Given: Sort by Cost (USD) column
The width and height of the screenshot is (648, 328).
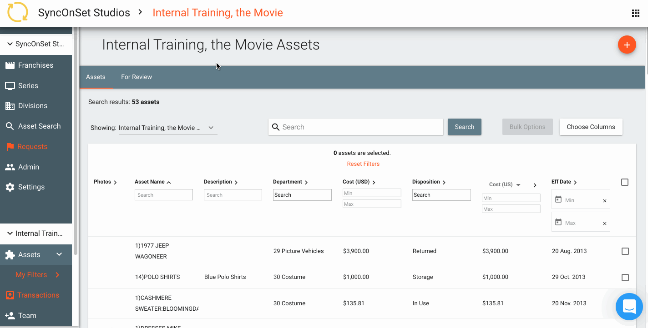Looking at the screenshot, I should tap(359, 182).
